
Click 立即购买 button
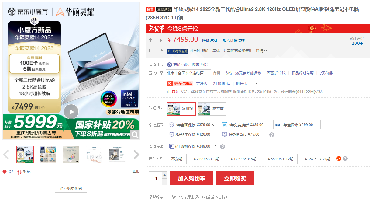(x=235, y=178)
